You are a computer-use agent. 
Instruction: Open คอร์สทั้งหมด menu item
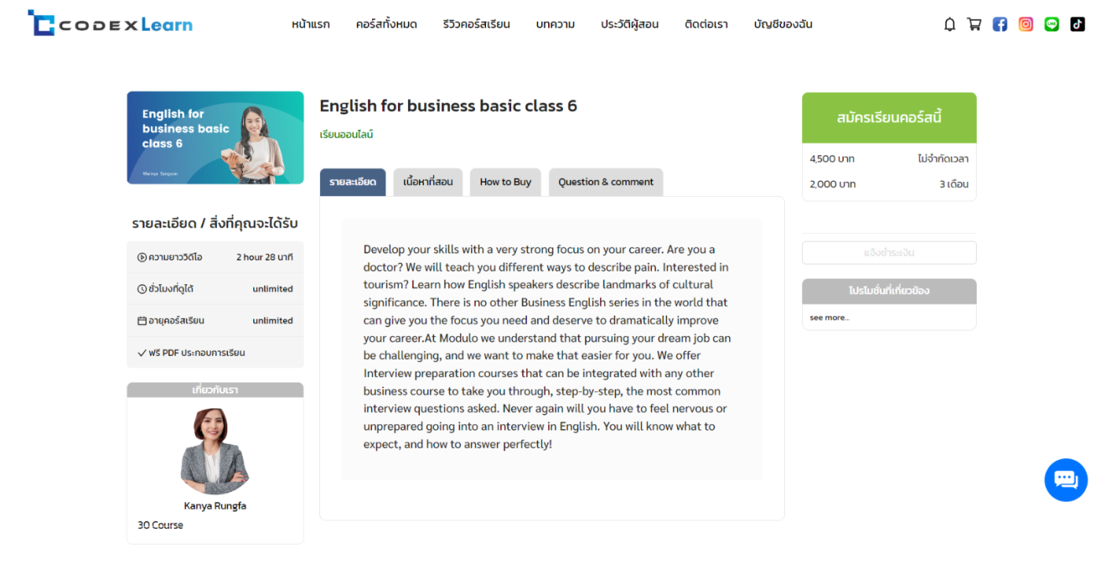pyautogui.click(x=386, y=24)
